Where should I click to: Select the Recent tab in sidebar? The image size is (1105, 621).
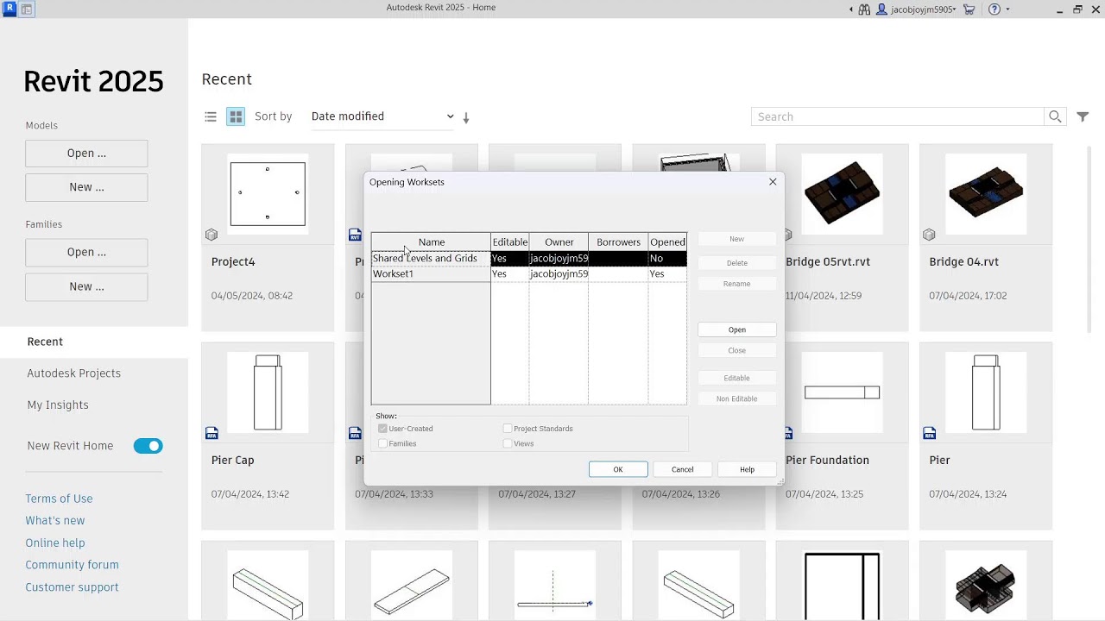pos(94,342)
